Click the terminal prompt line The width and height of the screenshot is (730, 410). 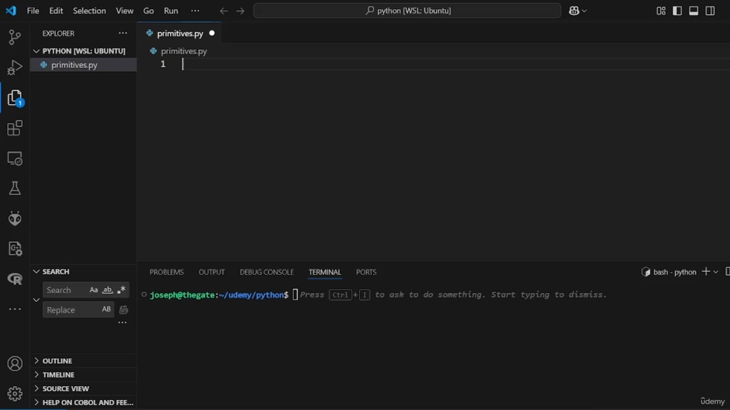pyautogui.click(x=378, y=294)
